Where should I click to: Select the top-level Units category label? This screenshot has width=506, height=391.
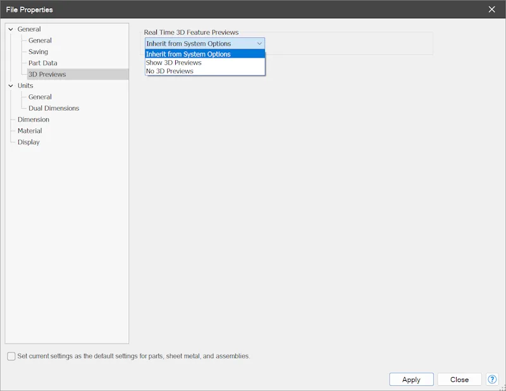[x=25, y=85]
